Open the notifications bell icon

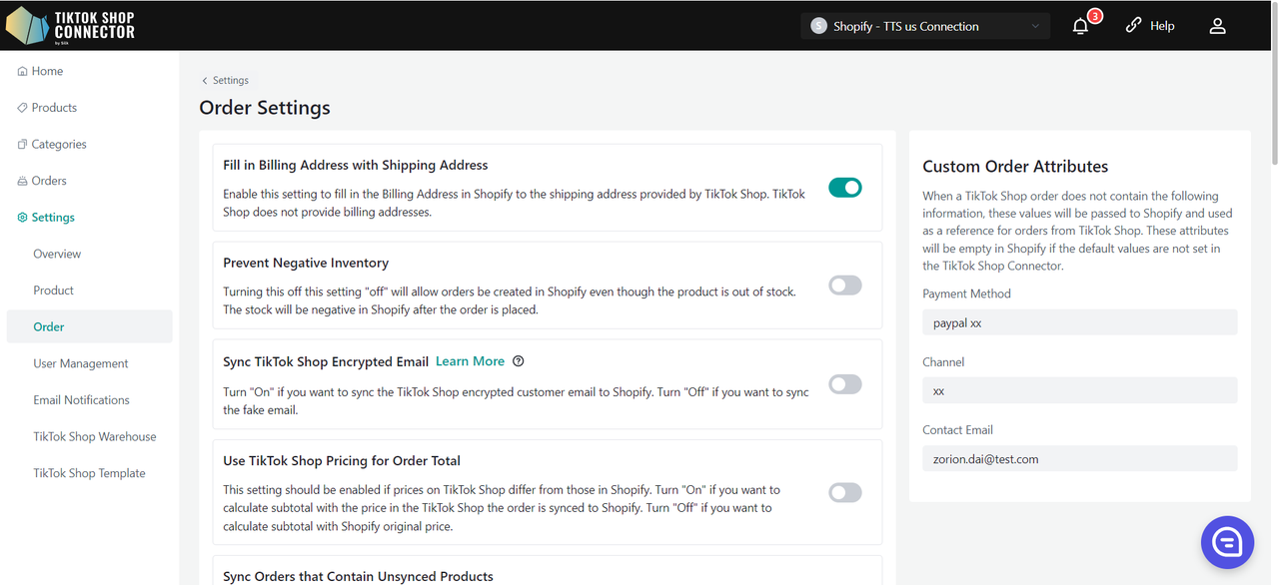1080,27
